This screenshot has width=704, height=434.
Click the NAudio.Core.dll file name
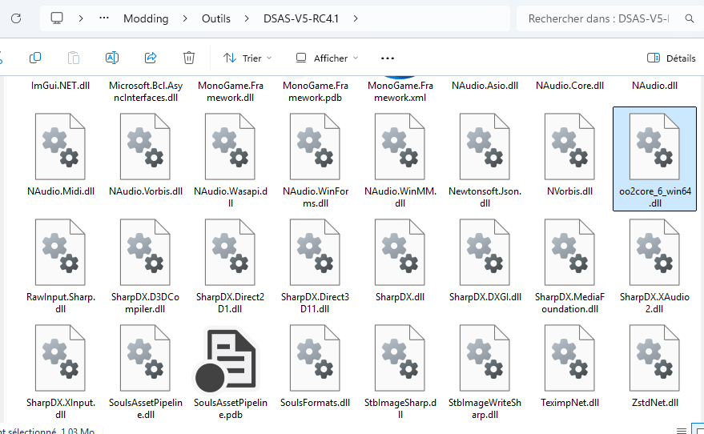pyautogui.click(x=569, y=86)
